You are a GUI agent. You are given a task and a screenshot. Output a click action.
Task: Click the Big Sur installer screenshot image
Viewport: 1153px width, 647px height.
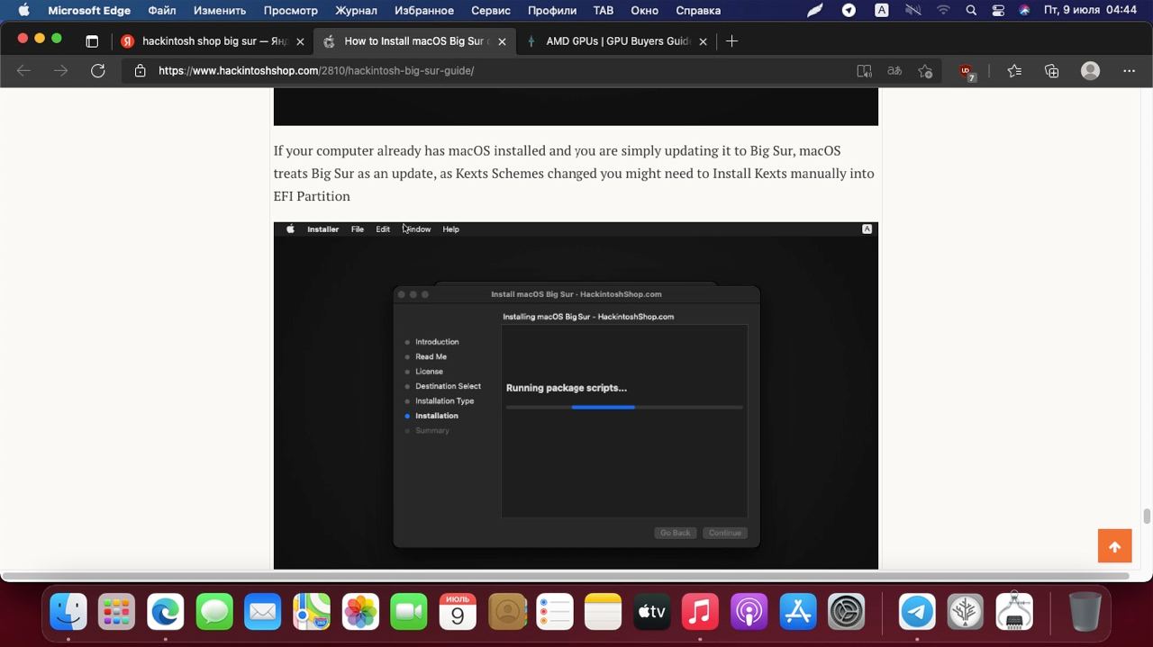point(576,395)
